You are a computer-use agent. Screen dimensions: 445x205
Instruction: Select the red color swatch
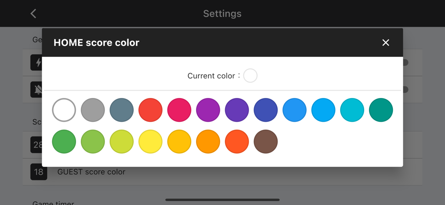[150, 110]
